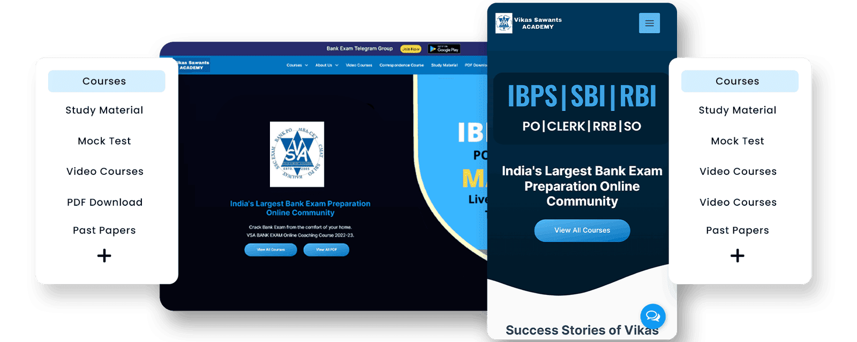Open Correspondence Course in the desktop navbar

[402, 65]
